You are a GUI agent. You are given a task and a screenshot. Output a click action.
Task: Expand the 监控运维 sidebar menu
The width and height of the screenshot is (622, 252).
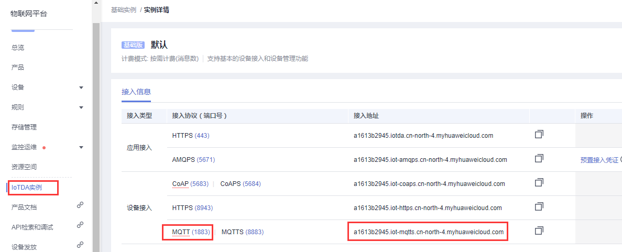(81, 147)
